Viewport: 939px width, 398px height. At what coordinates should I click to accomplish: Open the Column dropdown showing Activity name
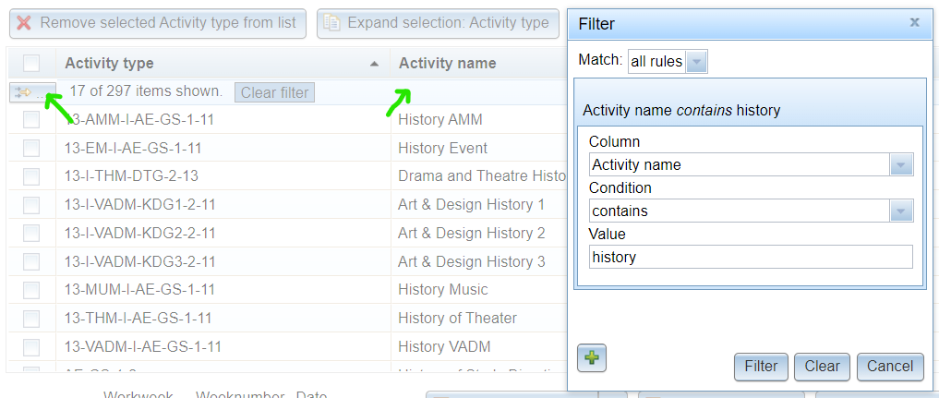(x=901, y=164)
